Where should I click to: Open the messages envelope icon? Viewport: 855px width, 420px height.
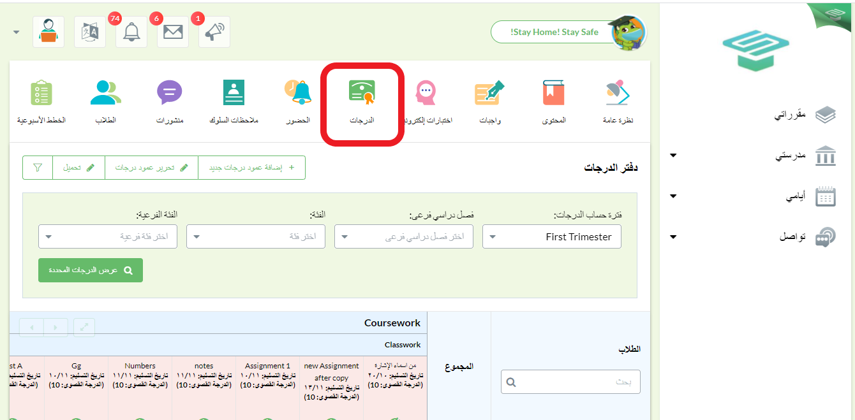[173, 32]
